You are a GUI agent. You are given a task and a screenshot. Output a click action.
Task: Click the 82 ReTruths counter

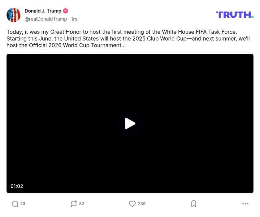pos(82,204)
